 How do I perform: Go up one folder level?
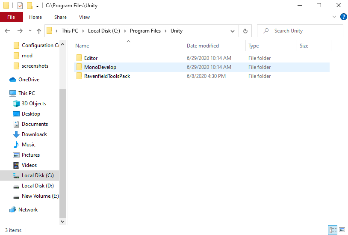(39, 31)
